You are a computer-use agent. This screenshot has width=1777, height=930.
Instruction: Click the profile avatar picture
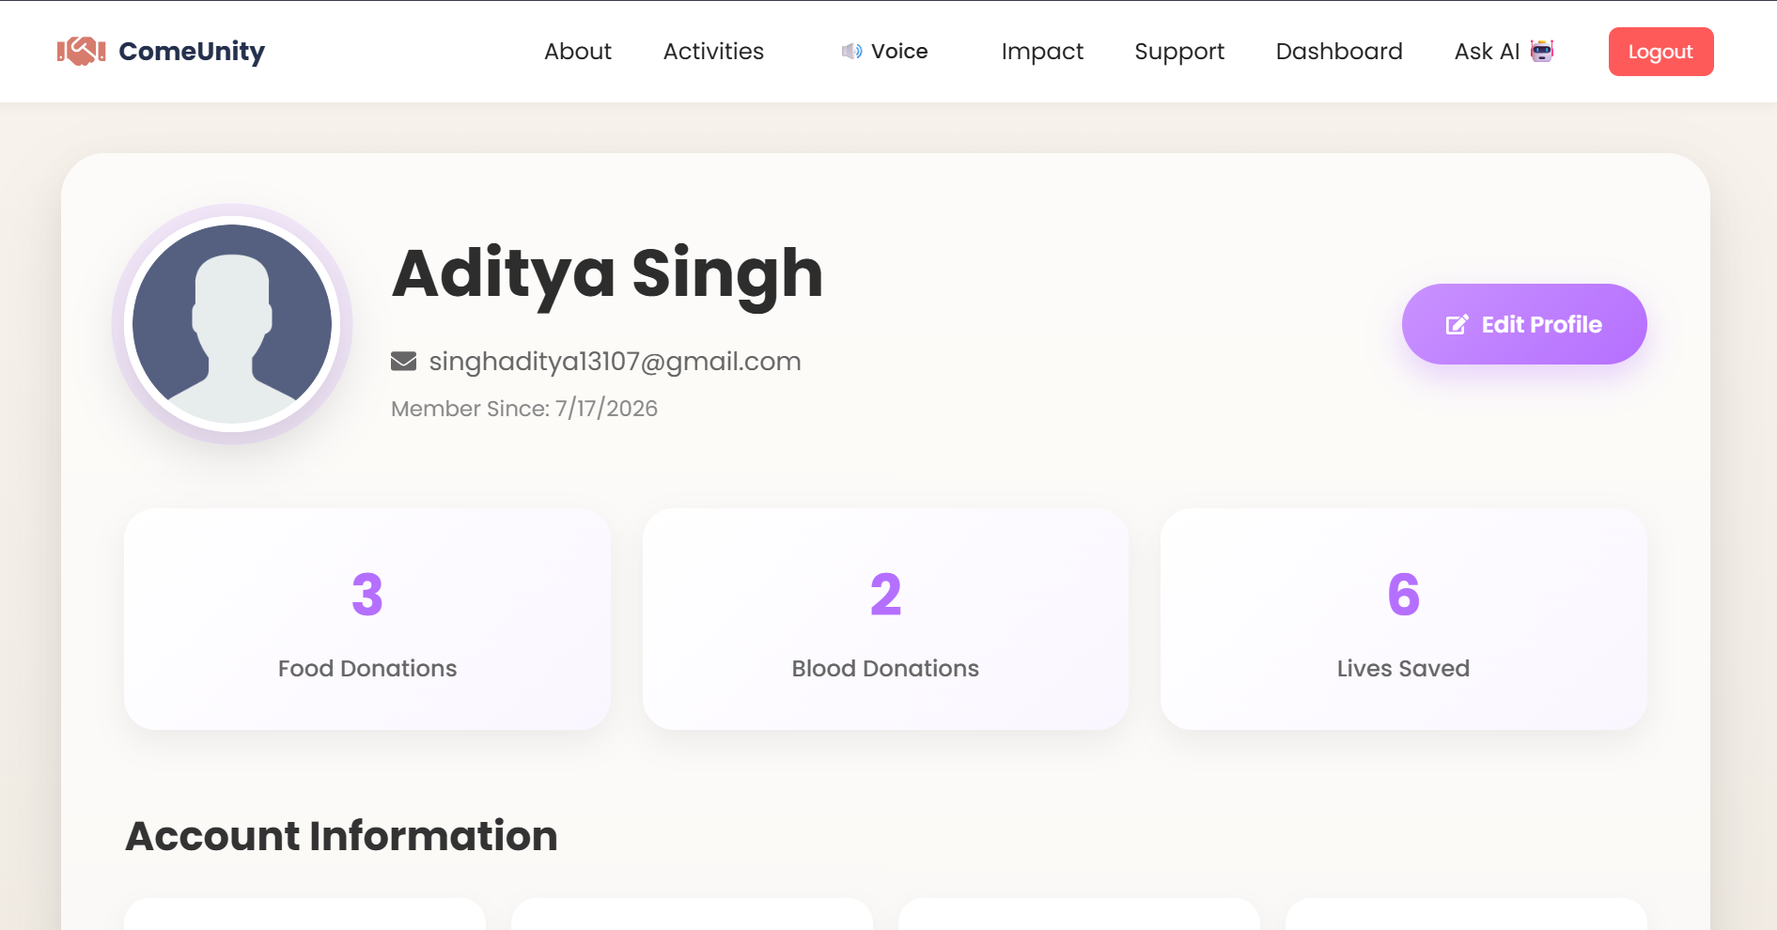click(232, 324)
